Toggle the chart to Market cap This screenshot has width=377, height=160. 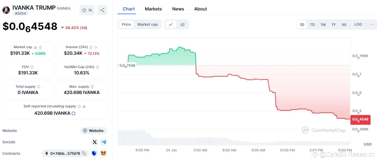pos(147,24)
